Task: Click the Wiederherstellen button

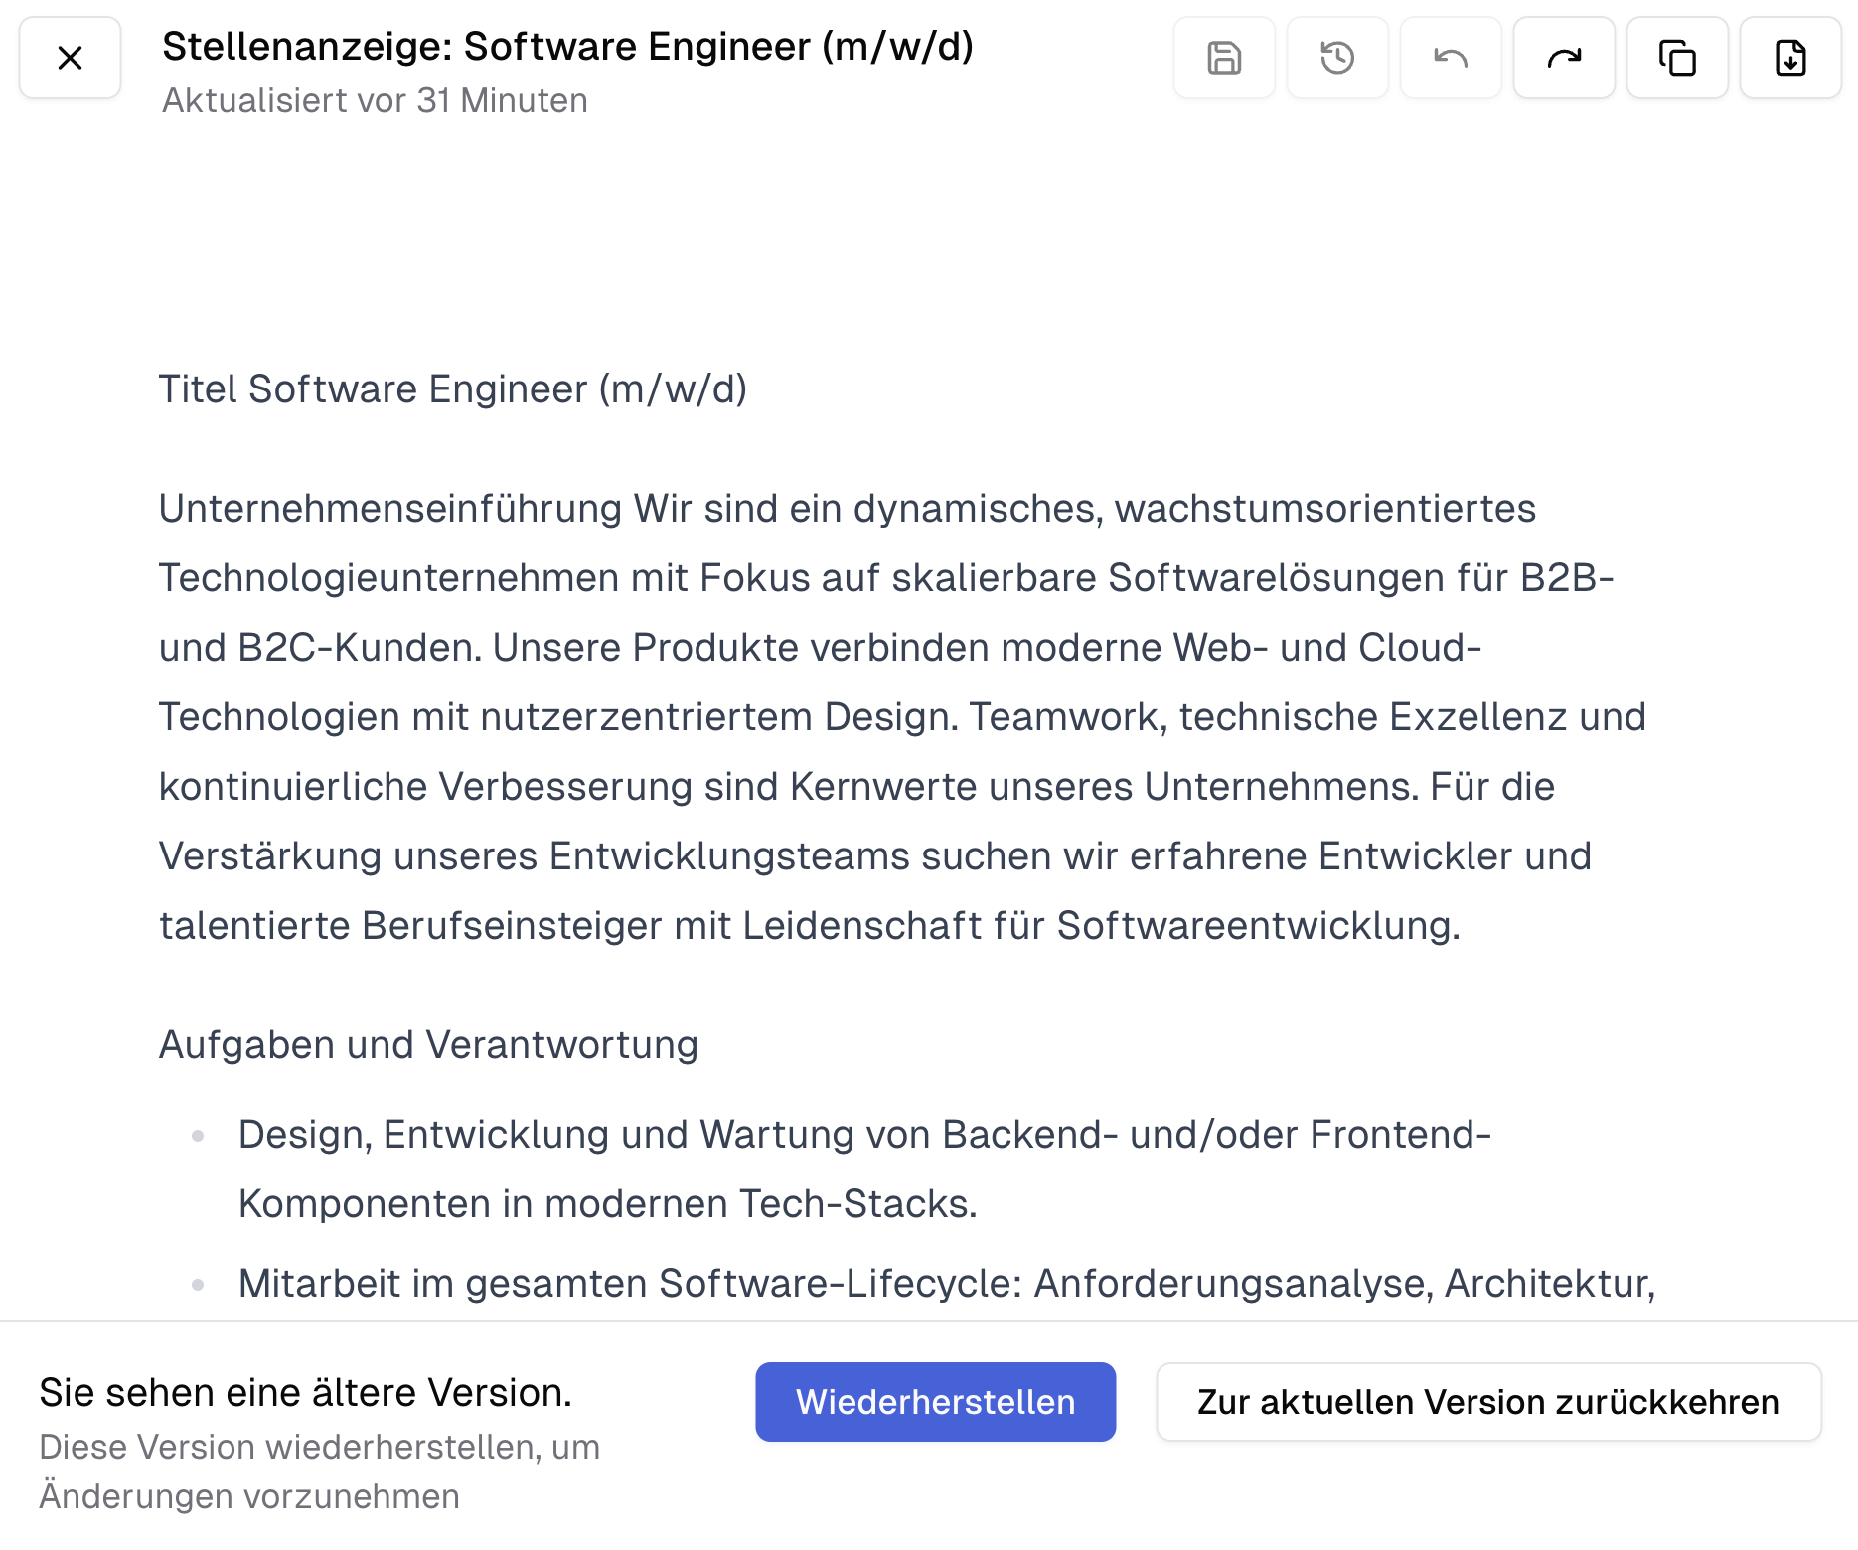Action: tap(935, 1401)
